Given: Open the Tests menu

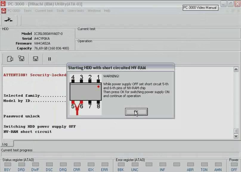Looking at the screenshot, I should coord(28,11).
